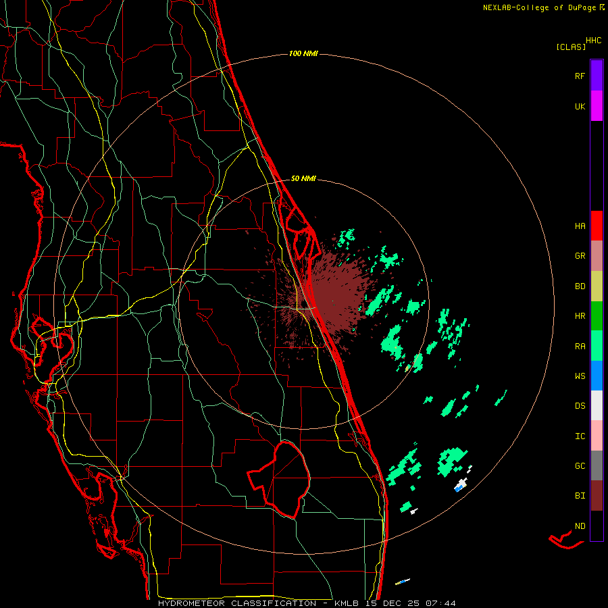Click the UK magenta legend swatch

(x=597, y=106)
